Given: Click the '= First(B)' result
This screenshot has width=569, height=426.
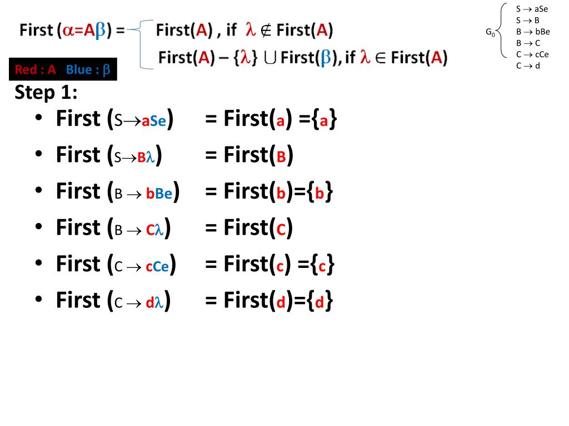Looking at the screenshot, I should coord(249,155).
